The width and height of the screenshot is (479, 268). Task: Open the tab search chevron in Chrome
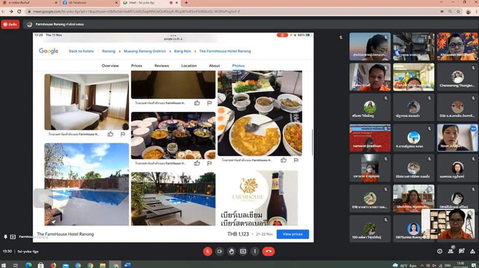point(441,3)
